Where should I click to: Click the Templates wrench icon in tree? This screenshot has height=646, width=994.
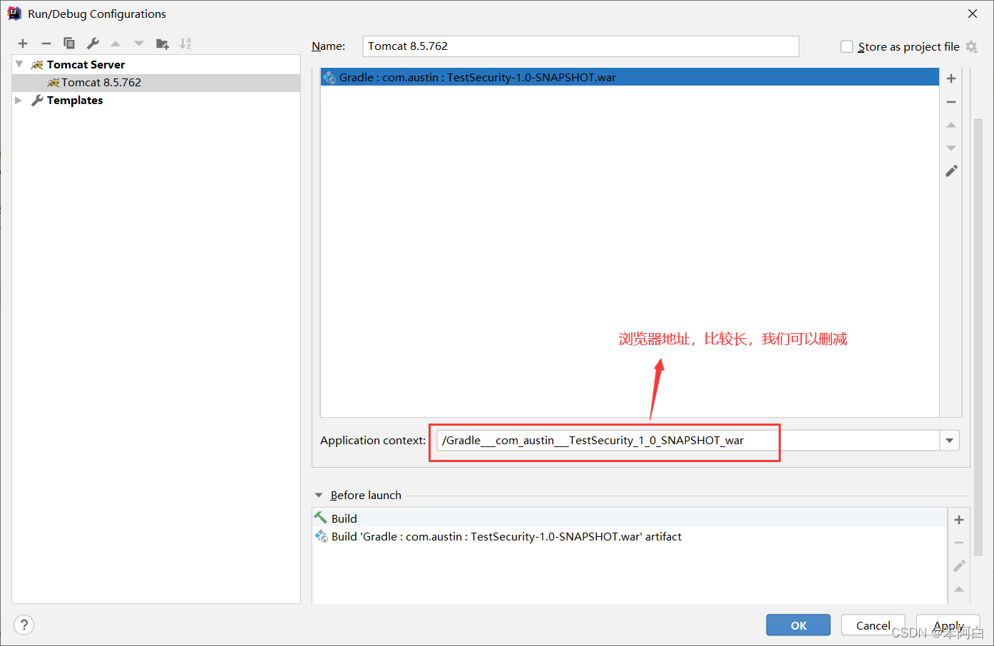[x=37, y=101]
